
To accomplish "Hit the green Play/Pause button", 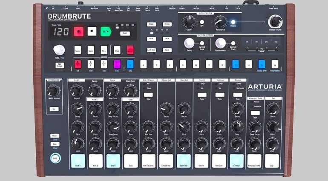I will 106,32.
